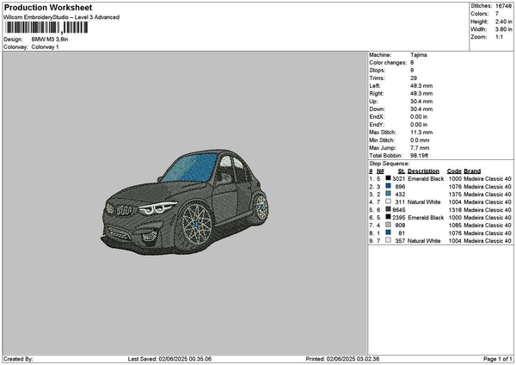Click the Code column header
Screen dimensions: 516x365
454,170
